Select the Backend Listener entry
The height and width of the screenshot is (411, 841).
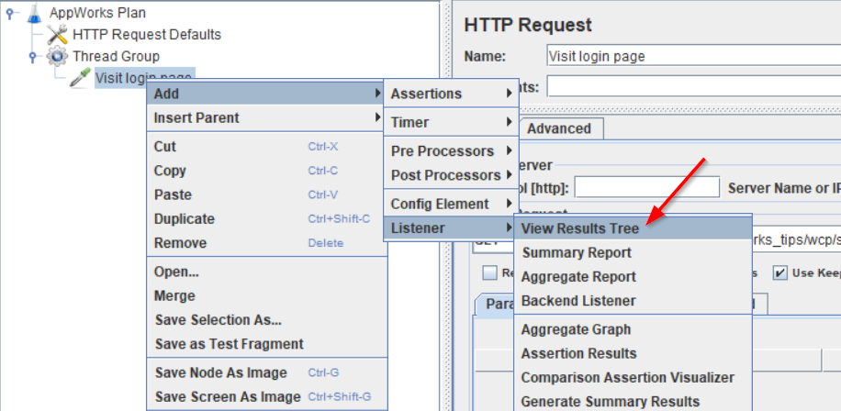click(x=577, y=300)
